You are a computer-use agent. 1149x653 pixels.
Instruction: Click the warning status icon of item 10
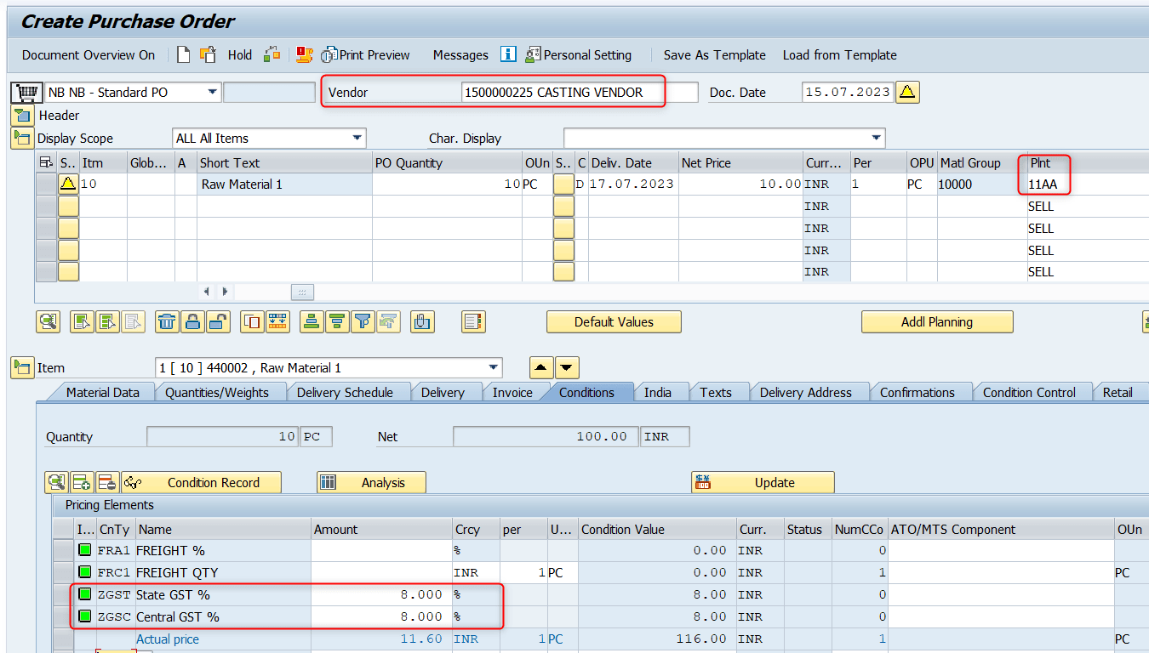point(68,184)
